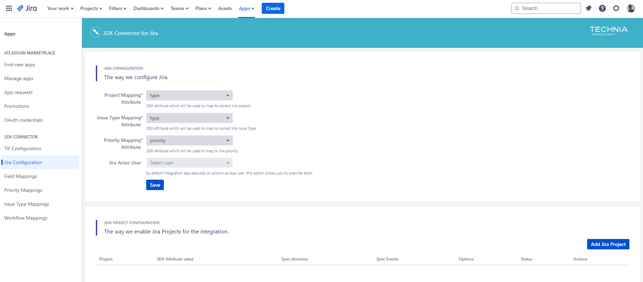Open the help question mark icon
Image resolution: width=643 pixels, height=282 pixels.
[x=602, y=8]
